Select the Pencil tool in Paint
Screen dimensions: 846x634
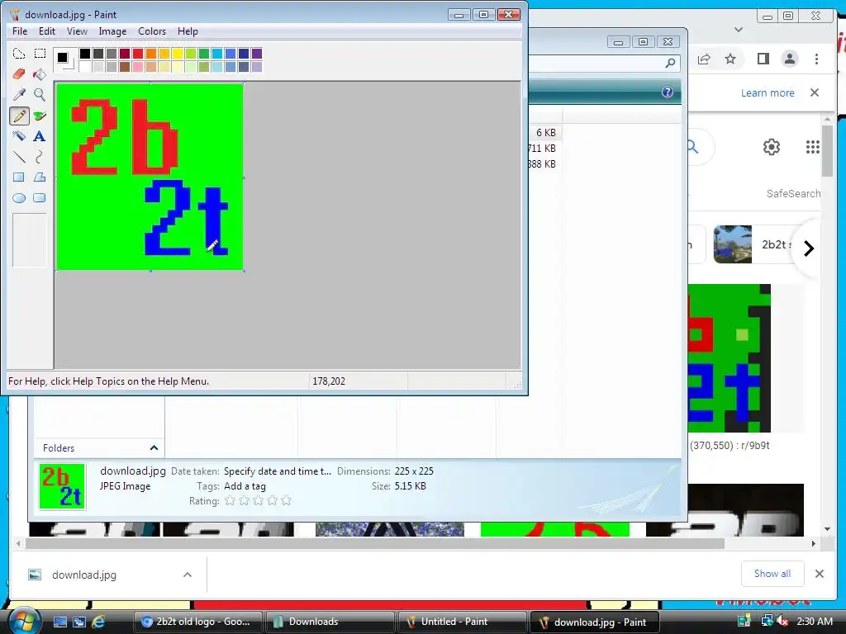19,116
